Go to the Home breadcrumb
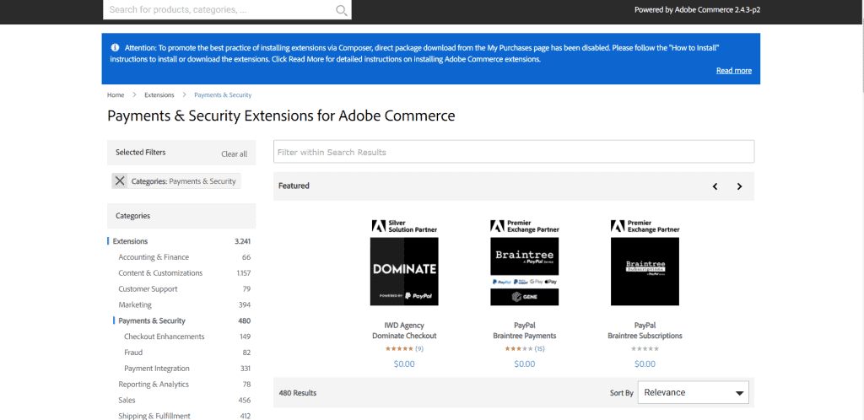The image size is (864, 420). point(116,94)
